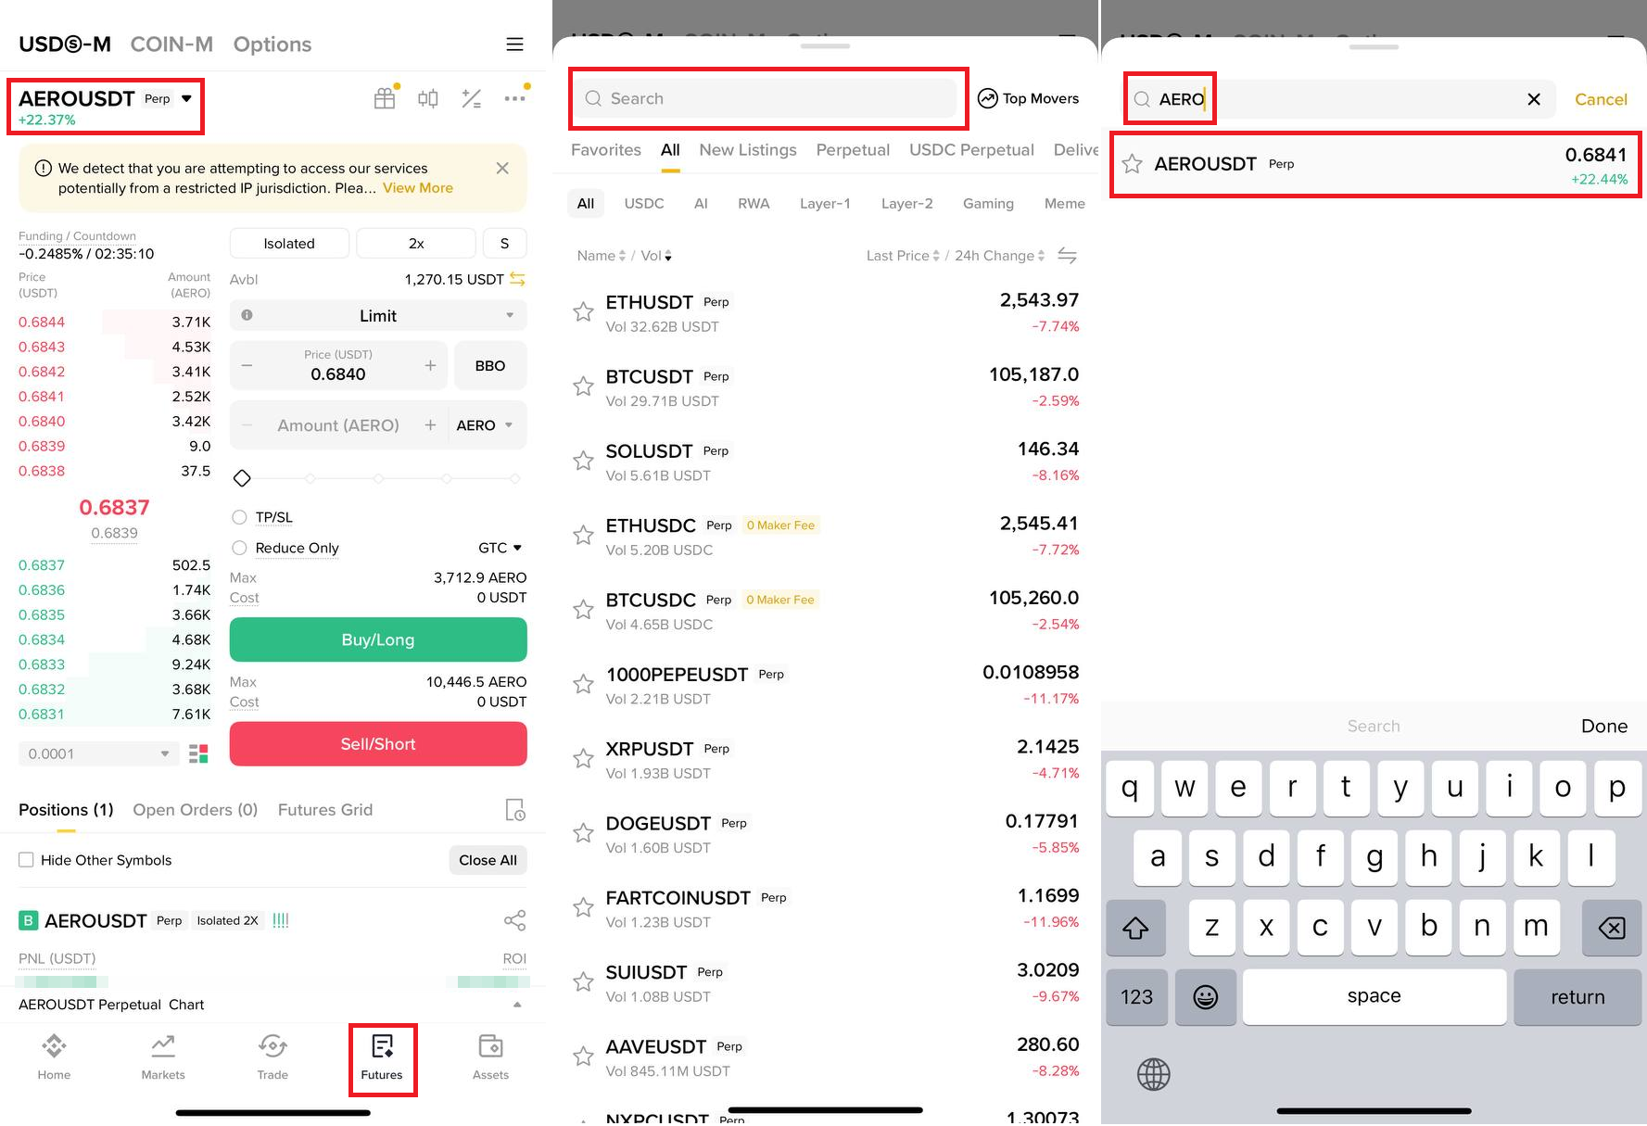Open the candlestick chart icon
1647x1126 pixels.
point(428,98)
